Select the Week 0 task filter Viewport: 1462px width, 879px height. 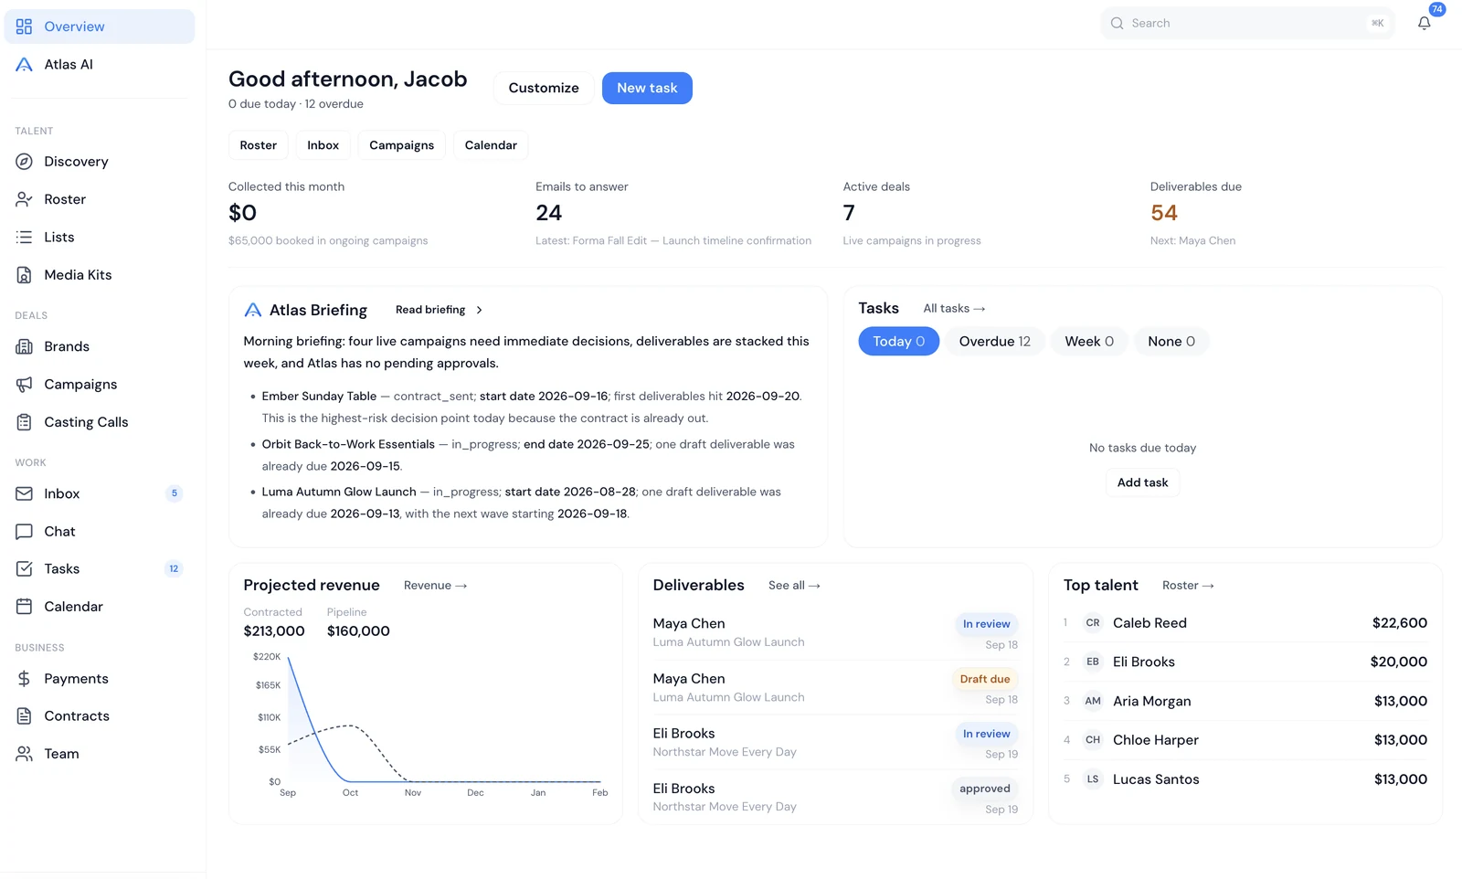tap(1089, 341)
